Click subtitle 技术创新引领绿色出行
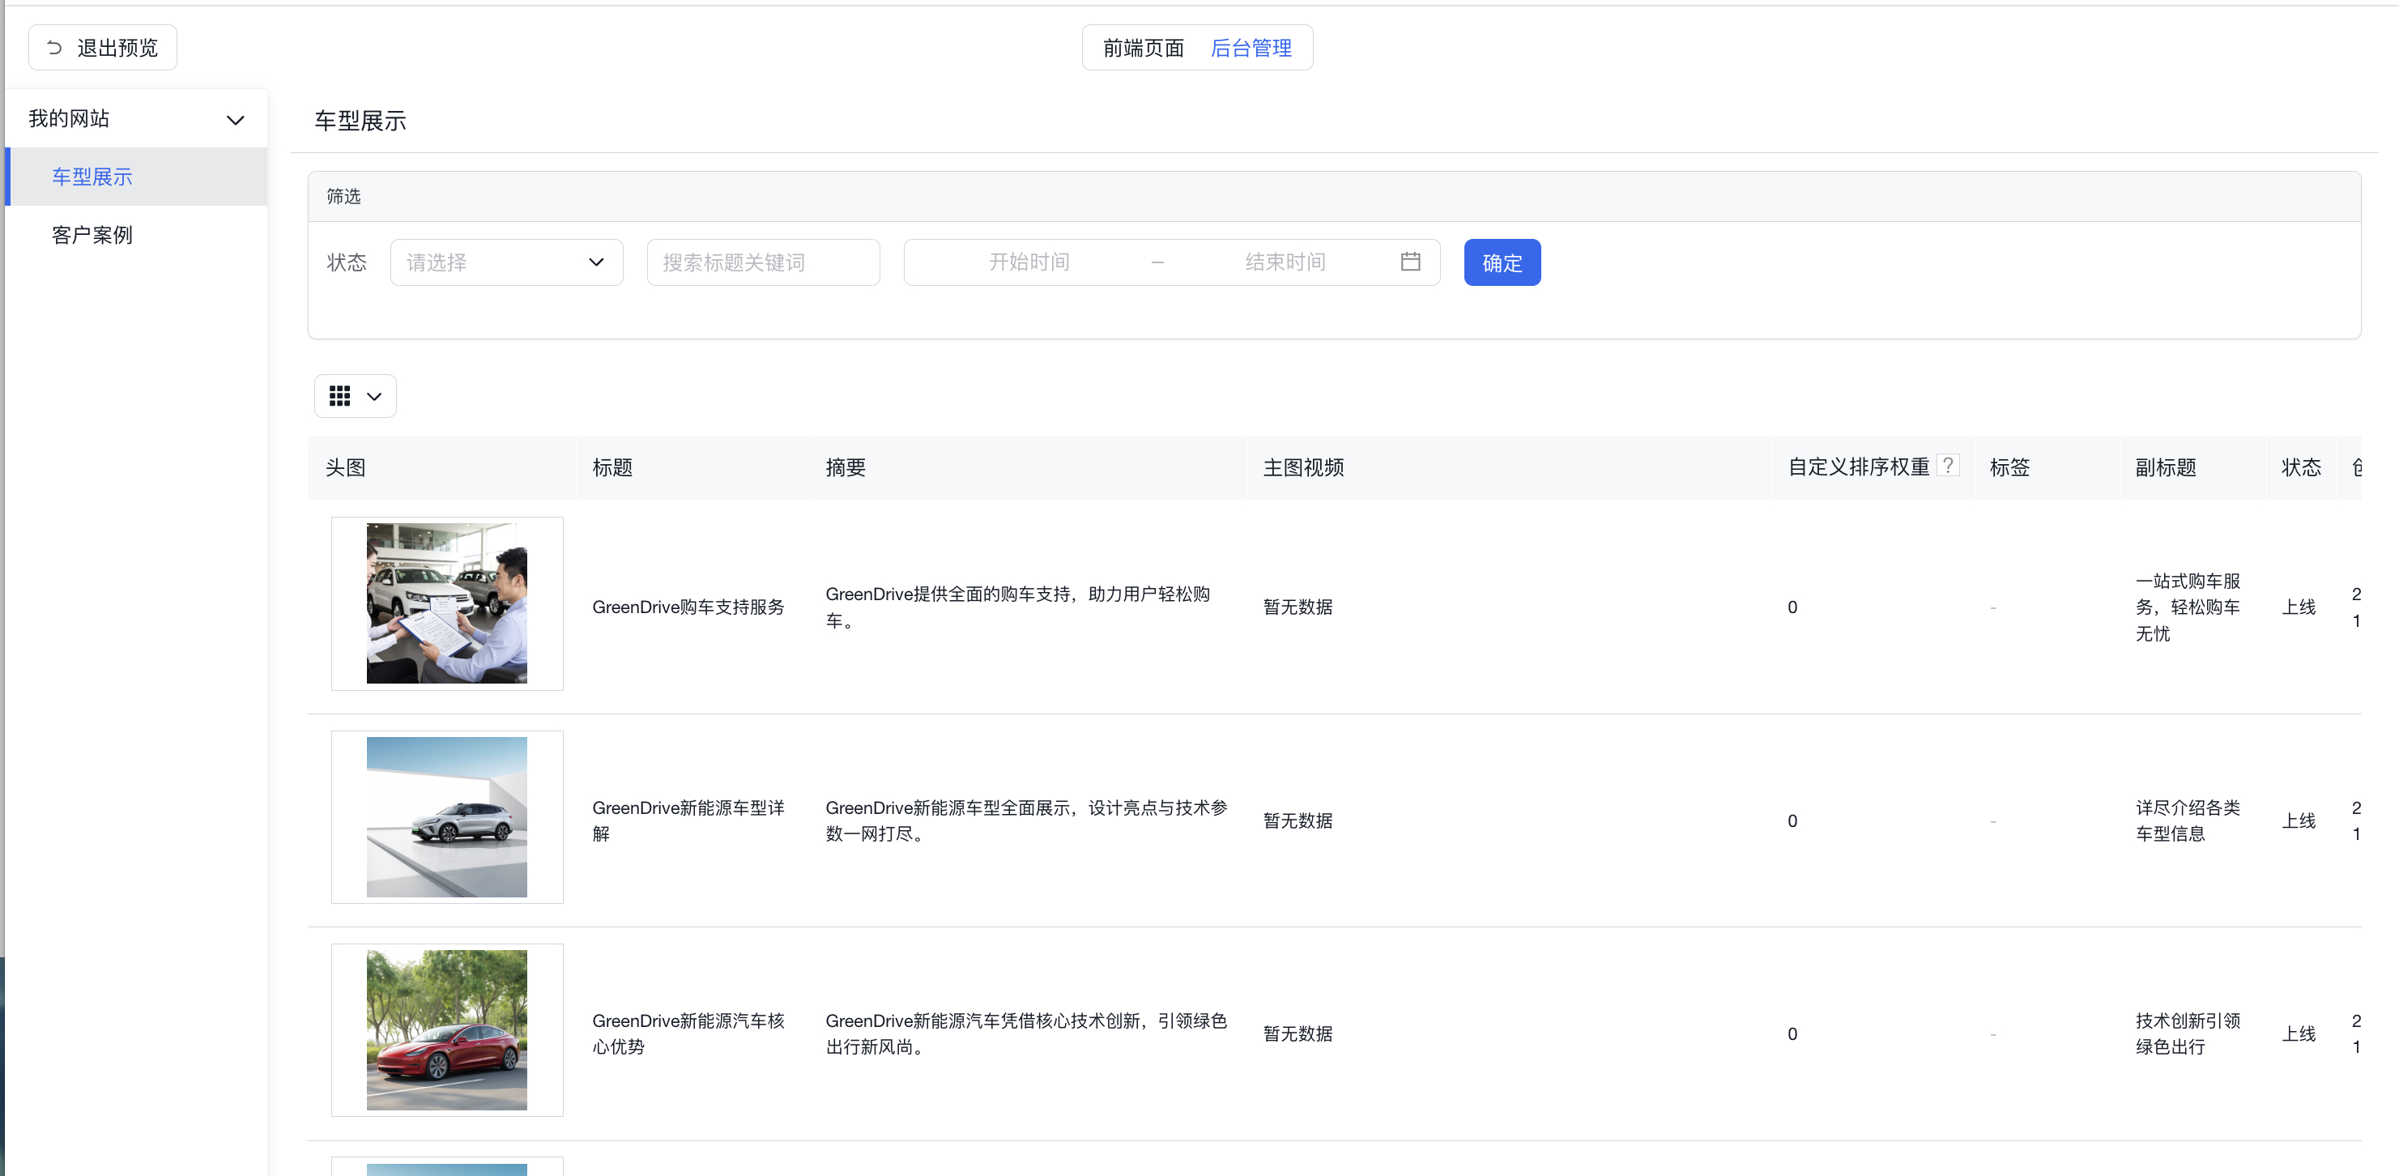Image resolution: width=2399 pixels, height=1176 pixels. pos(2188,1033)
